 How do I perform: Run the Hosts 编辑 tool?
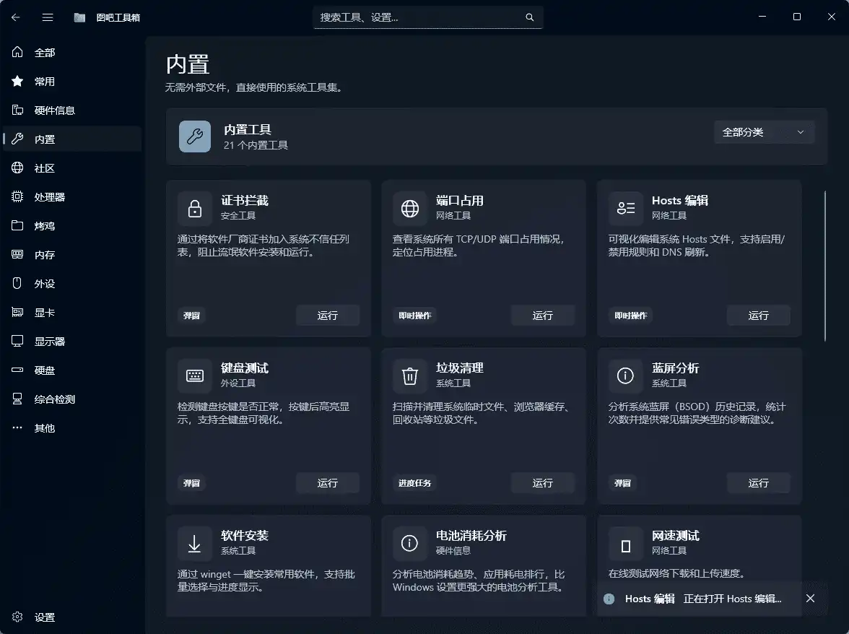pos(758,315)
